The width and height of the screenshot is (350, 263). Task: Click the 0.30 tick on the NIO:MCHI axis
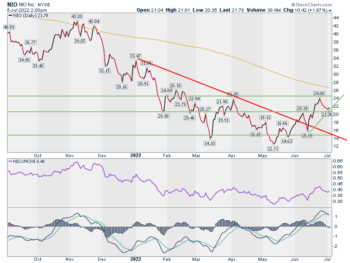point(338,202)
